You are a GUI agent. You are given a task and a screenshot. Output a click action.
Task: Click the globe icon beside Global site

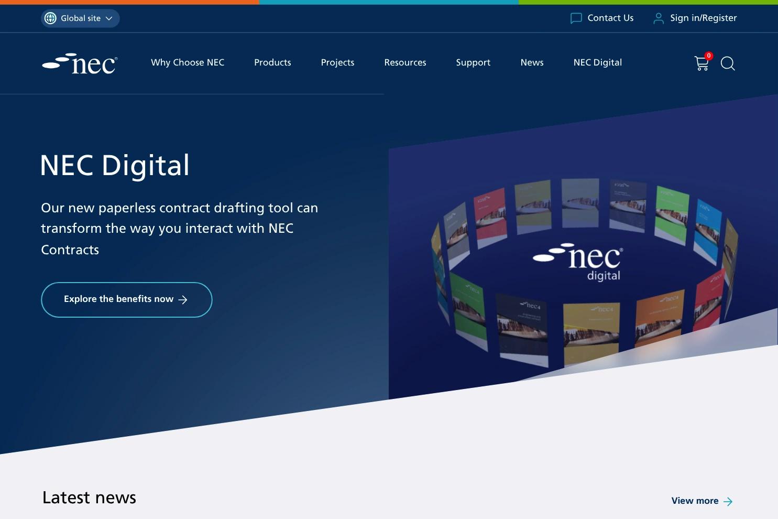[x=50, y=18]
